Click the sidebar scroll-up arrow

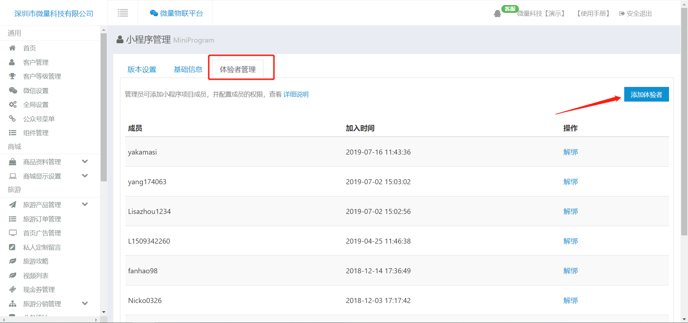(x=104, y=30)
